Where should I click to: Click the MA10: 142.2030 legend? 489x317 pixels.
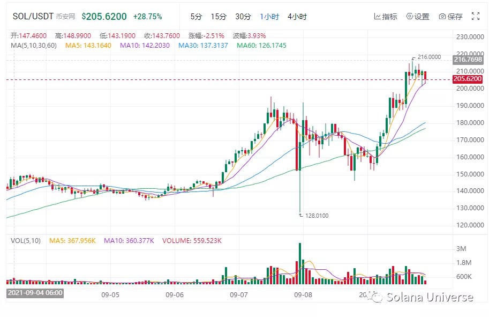point(145,46)
